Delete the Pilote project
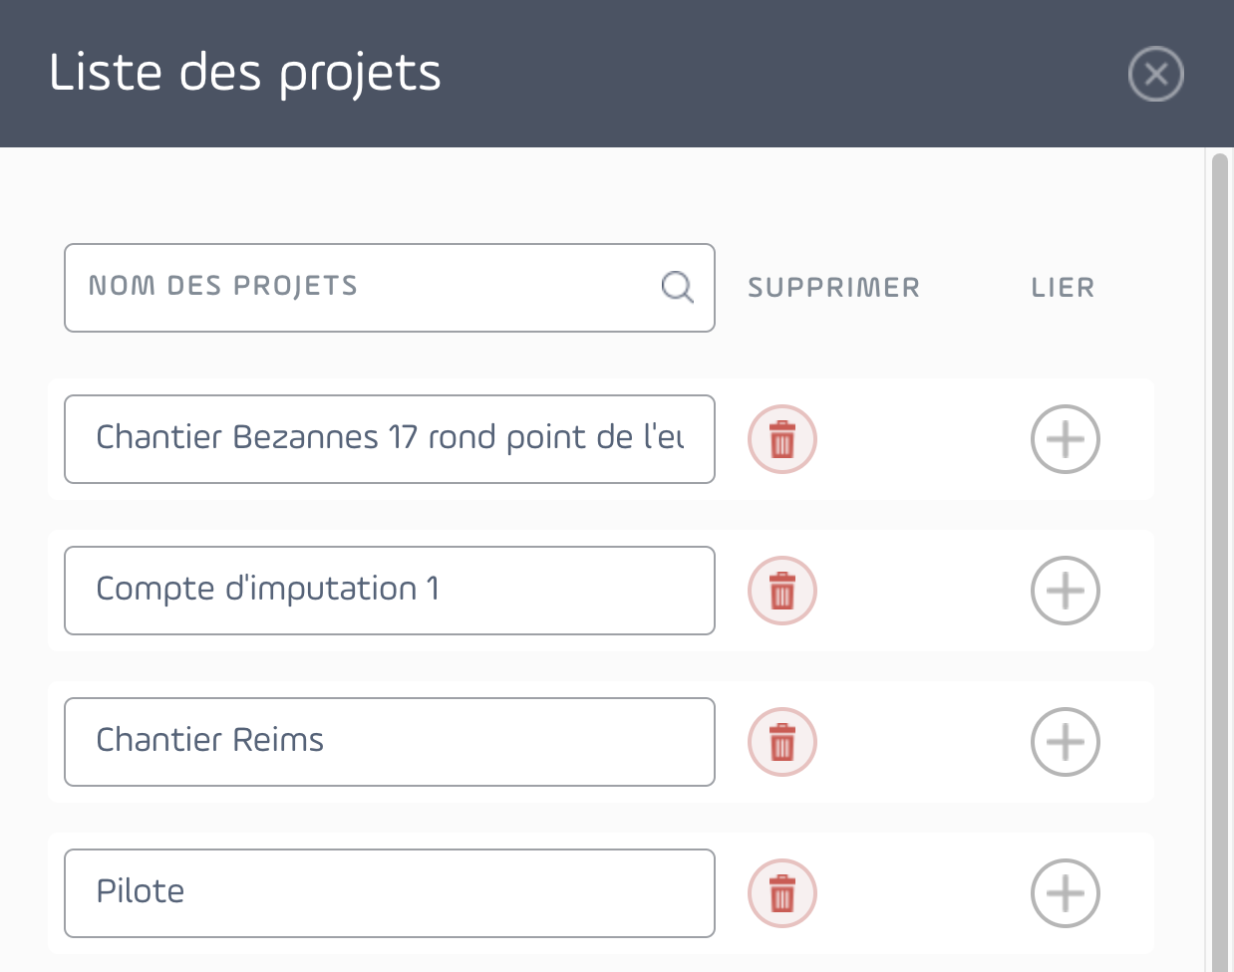 click(x=782, y=893)
